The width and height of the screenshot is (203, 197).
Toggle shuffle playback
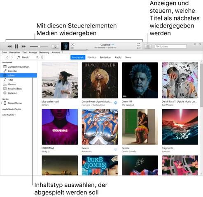pos(72,45)
